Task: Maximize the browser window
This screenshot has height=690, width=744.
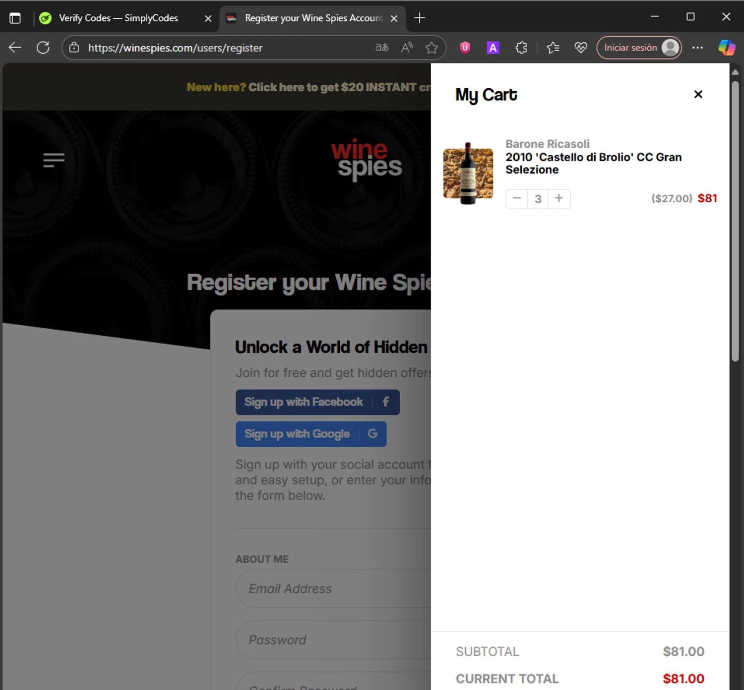Action: click(x=690, y=17)
